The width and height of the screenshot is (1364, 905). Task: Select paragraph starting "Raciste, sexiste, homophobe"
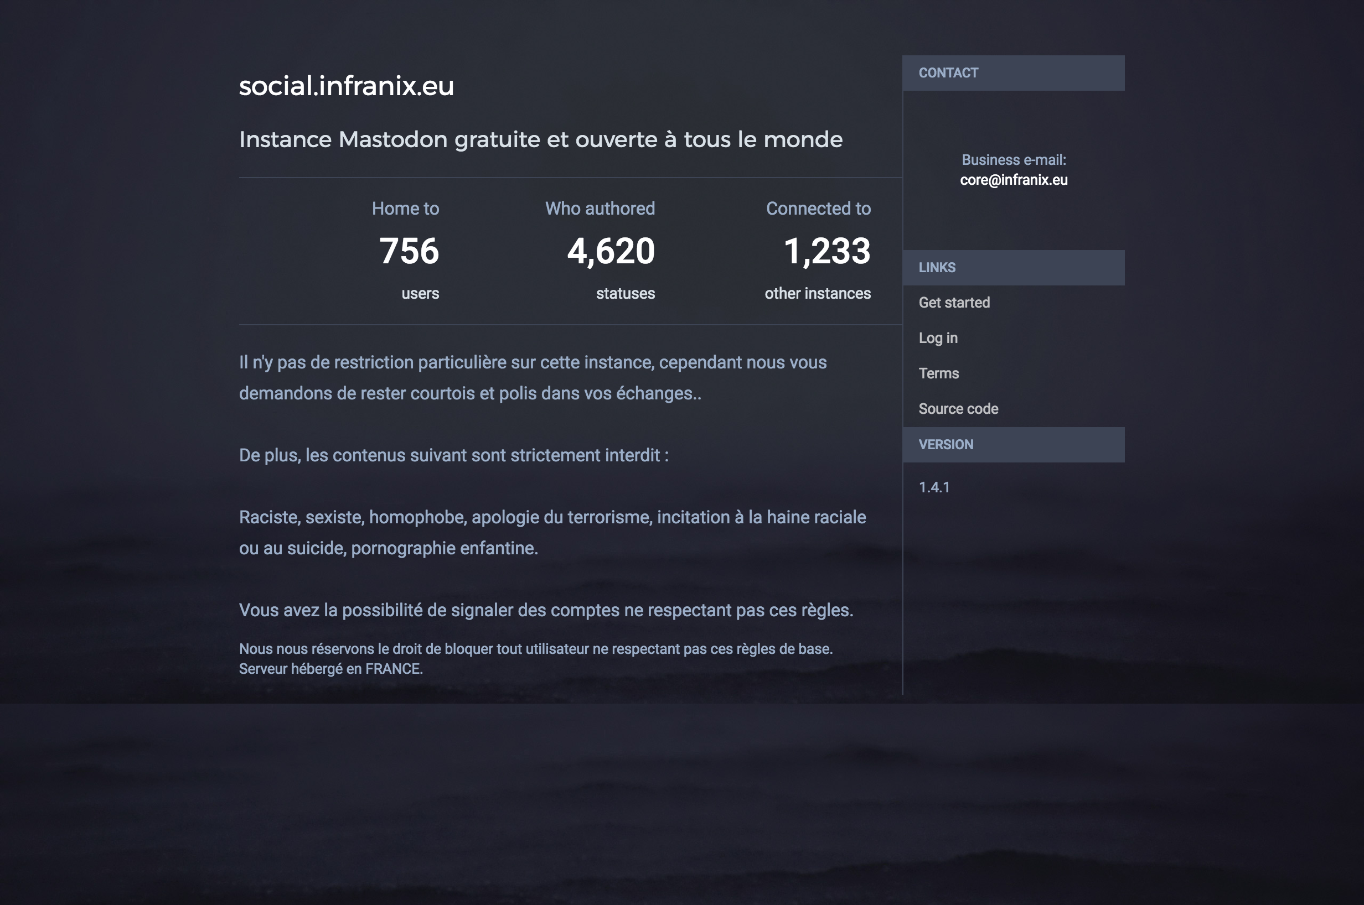[552, 532]
